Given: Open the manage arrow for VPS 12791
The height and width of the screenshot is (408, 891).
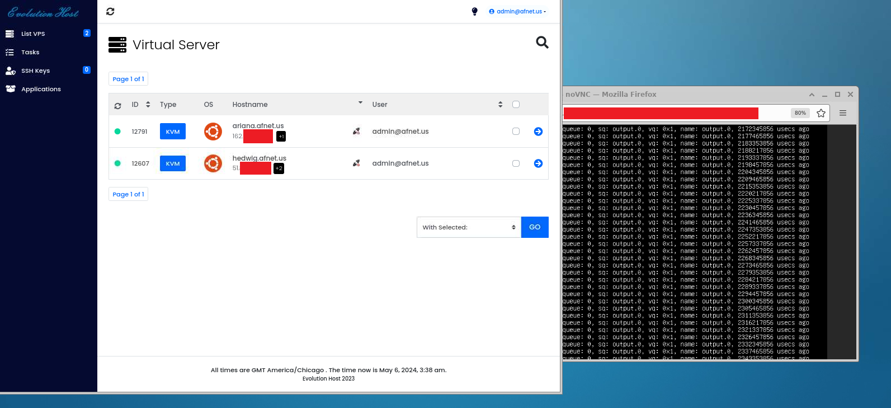Looking at the screenshot, I should tap(538, 132).
